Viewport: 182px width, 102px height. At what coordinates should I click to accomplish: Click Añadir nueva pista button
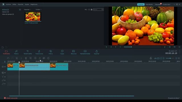point(11,98)
